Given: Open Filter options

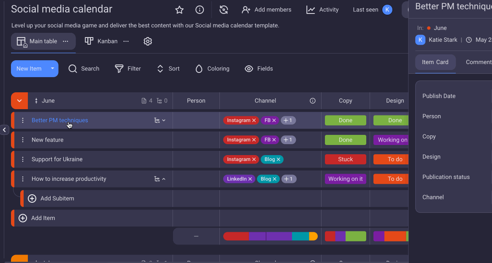Looking at the screenshot, I should (x=128, y=69).
